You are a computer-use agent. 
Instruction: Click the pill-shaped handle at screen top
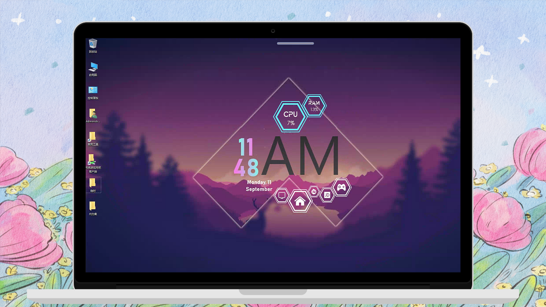coord(295,43)
